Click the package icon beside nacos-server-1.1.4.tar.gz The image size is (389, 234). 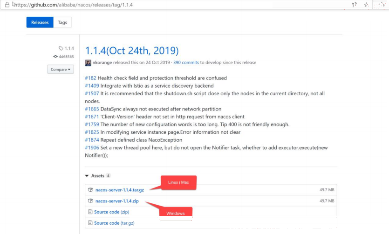tap(90, 190)
